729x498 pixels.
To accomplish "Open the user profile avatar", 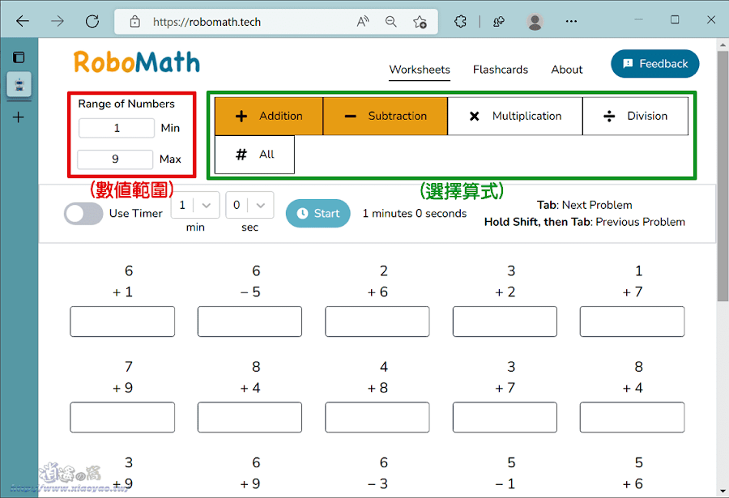I will pos(535,21).
